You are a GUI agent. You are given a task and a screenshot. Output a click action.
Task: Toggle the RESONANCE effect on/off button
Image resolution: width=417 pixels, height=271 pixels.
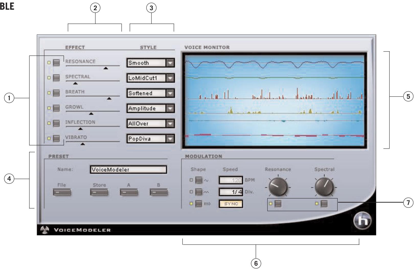point(56,63)
